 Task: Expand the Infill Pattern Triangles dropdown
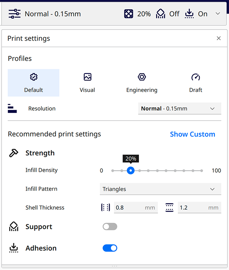(160, 189)
